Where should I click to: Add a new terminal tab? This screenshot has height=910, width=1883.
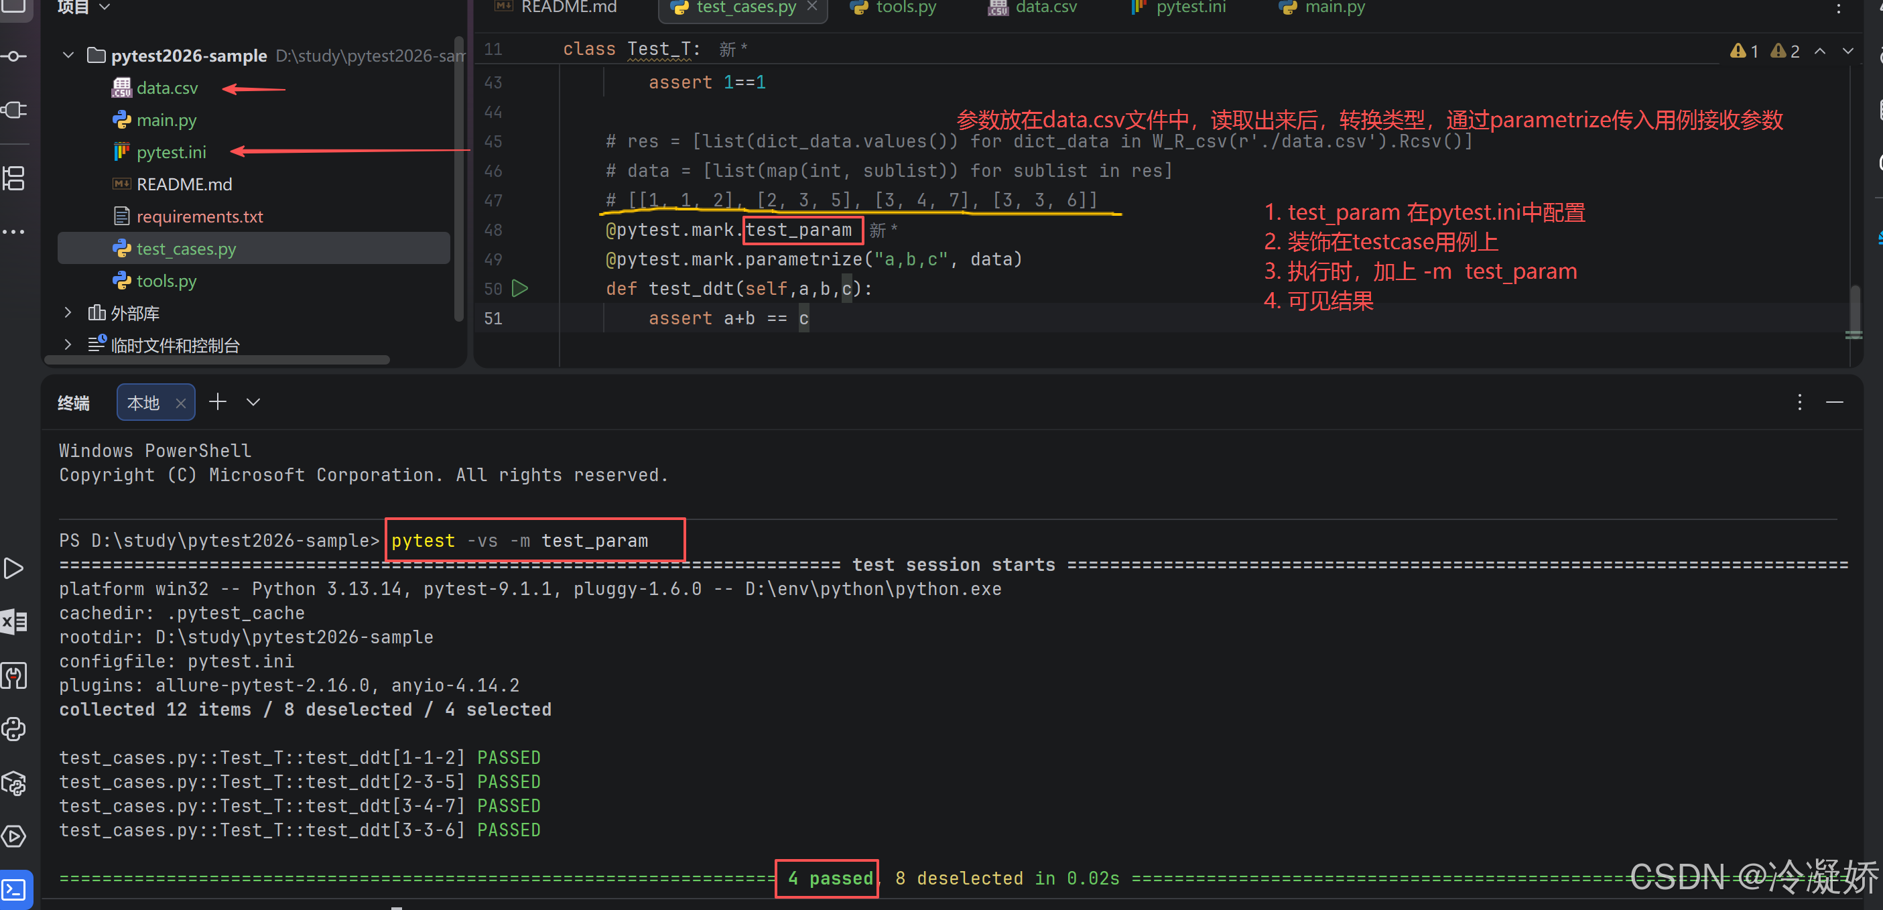(x=218, y=401)
